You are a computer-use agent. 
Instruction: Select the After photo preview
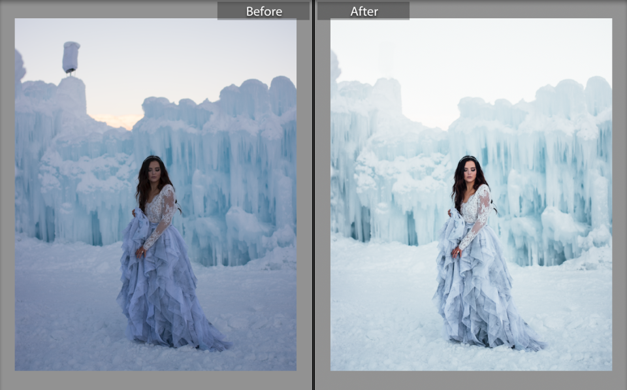point(471,194)
